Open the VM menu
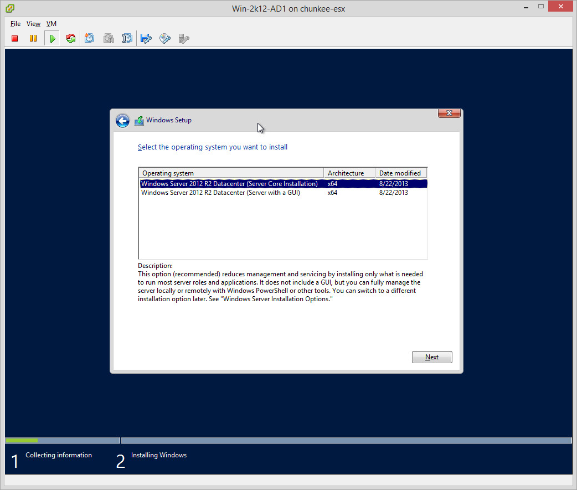Image resolution: width=577 pixels, height=490 pixels. click(51, 24)
